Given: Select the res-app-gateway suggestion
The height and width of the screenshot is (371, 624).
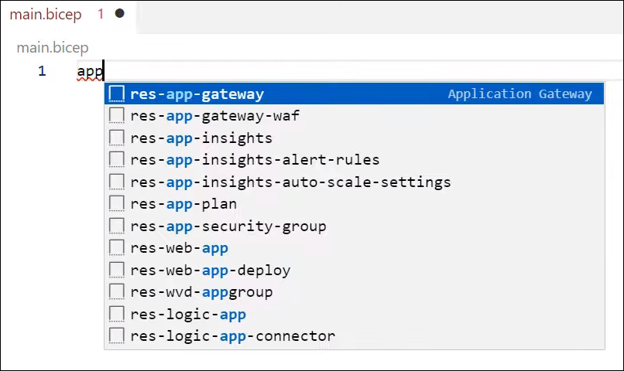Looking at the screenshot, I should [x=197, y=94].
